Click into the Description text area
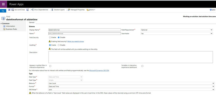Viewport: 216px width, 95px height. (131, 57)
